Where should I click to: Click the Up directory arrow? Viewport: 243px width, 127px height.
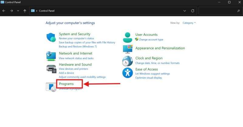(x=25, y=11)
